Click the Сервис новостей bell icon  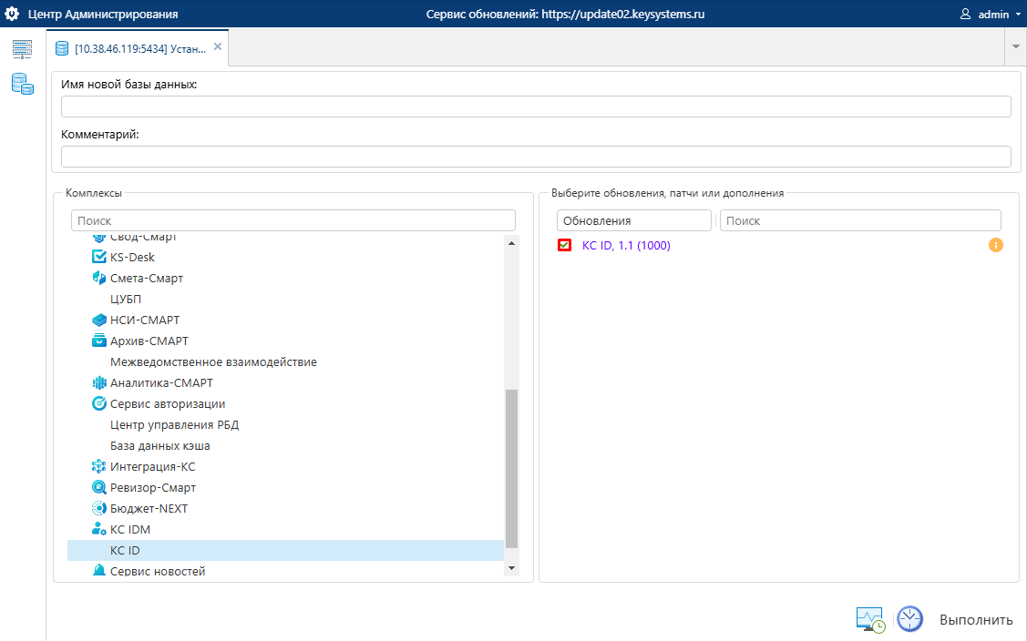click(x=99, y=570)
